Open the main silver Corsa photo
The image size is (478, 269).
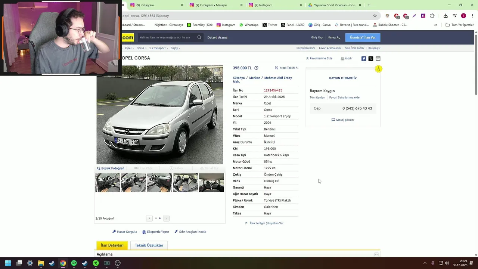click(x=160, y=115)
